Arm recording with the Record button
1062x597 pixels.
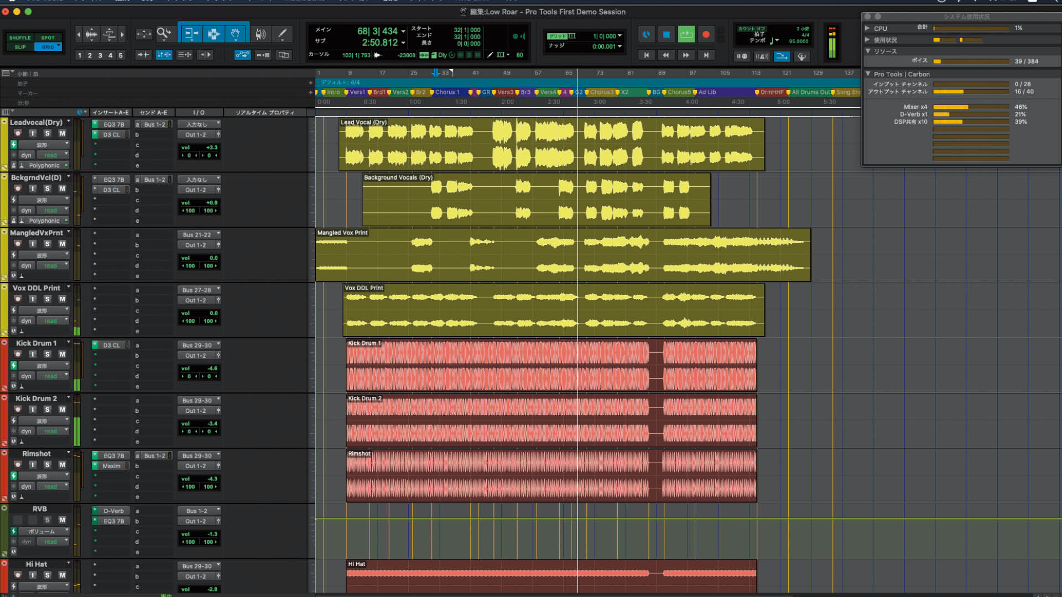coord(706,34)
